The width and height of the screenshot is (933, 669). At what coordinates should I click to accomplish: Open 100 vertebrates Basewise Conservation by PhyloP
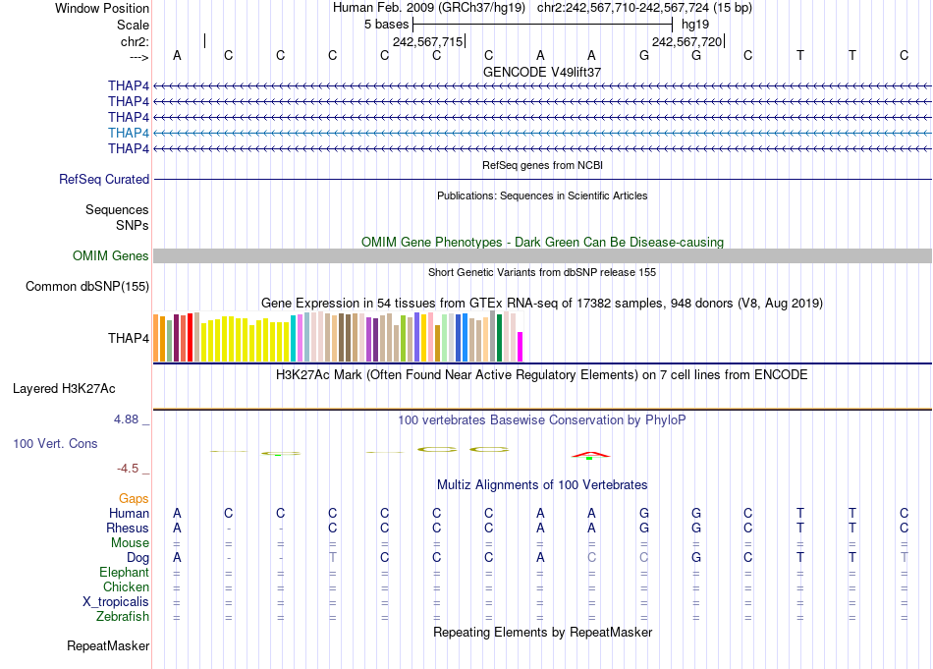click(542, 420)
